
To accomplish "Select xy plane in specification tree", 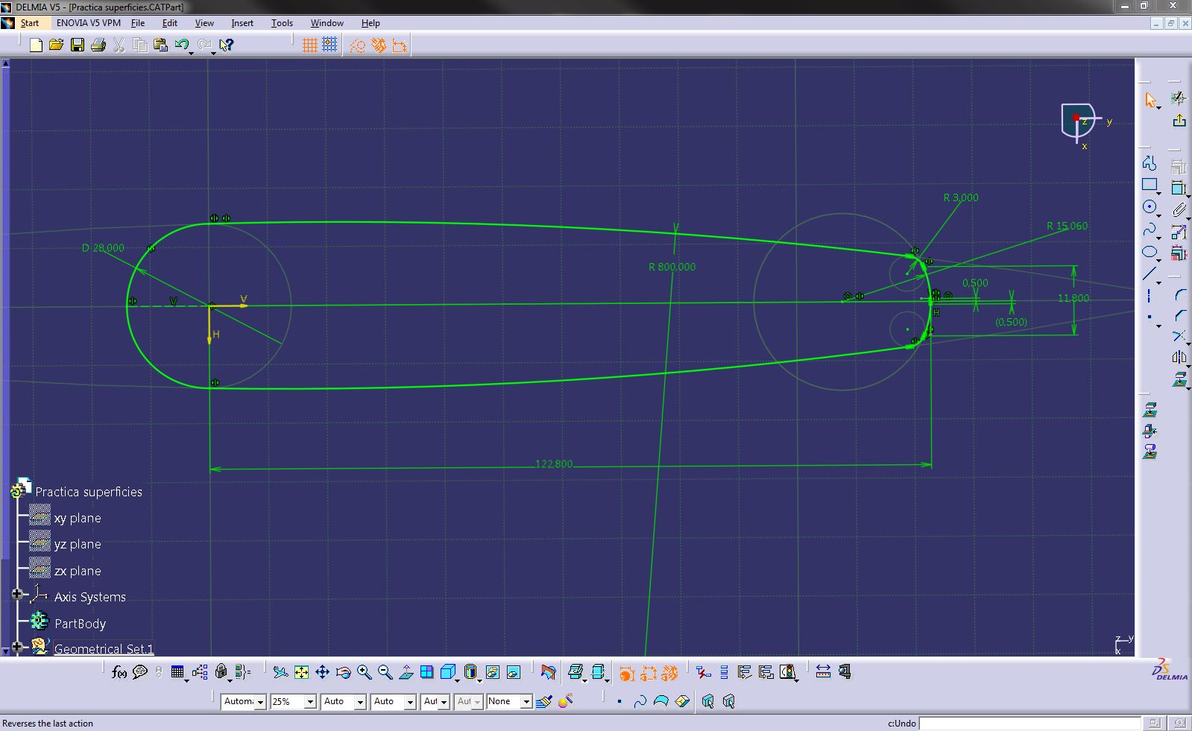I will click(x=78, y=518).
